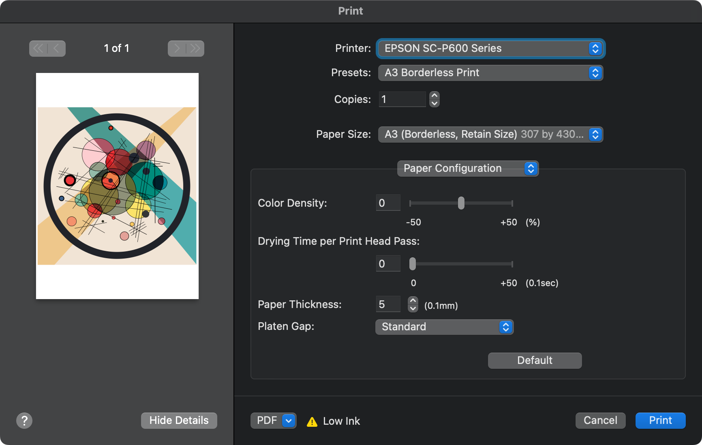Click the Paper Thickness value field

click(x=388, y=304)
